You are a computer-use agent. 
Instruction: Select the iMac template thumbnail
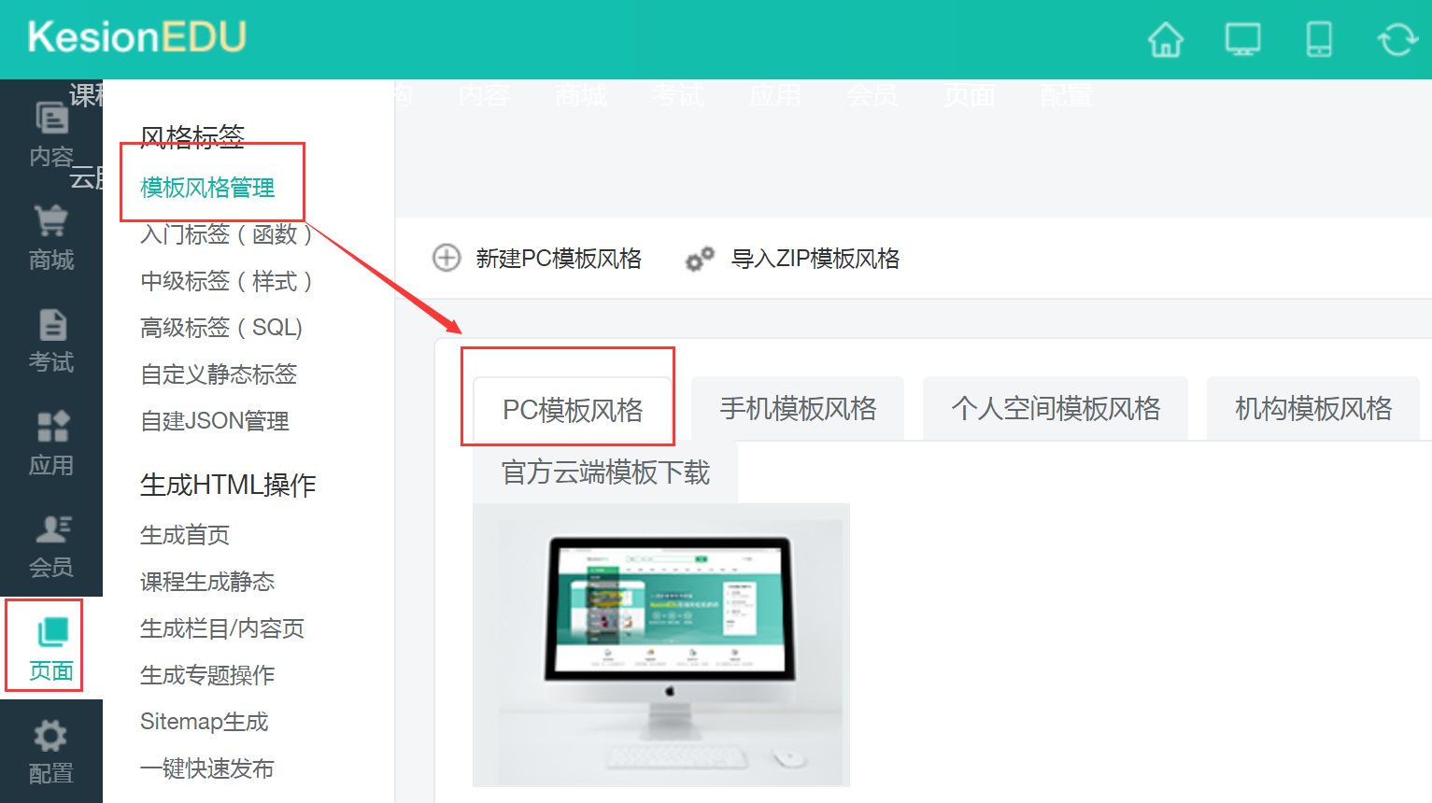click(x=661, y=644)
